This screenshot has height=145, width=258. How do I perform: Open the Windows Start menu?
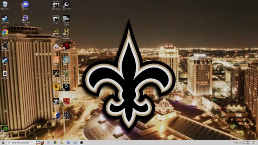(x=3, y=143)
